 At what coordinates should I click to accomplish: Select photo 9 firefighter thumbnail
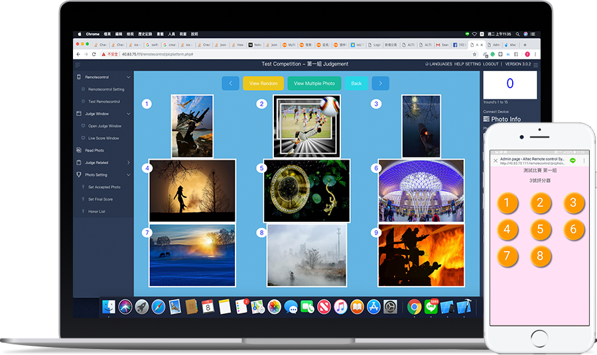point(421,255)
